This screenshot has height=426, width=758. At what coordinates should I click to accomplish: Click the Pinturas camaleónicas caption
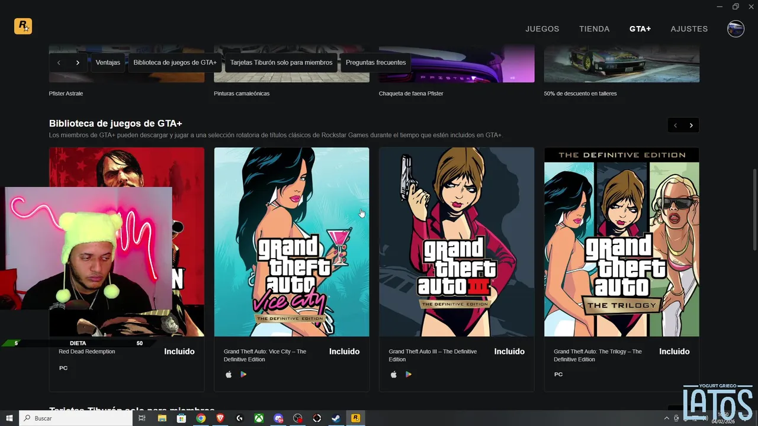click(x=242, y=93)
